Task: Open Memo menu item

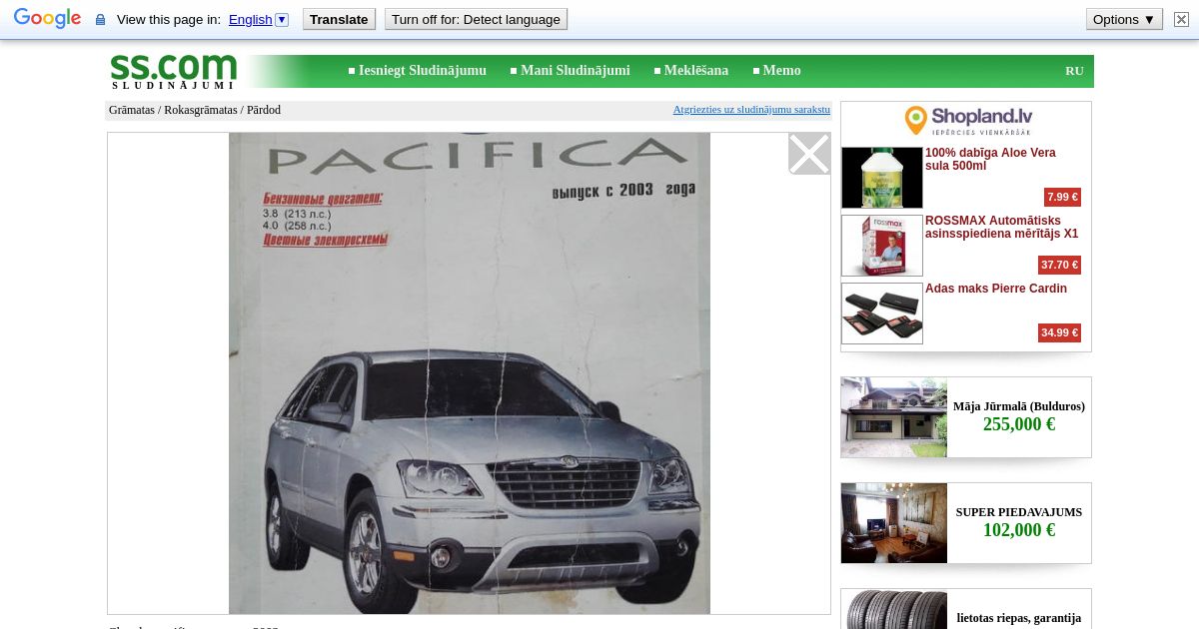Action: [782, 71]
